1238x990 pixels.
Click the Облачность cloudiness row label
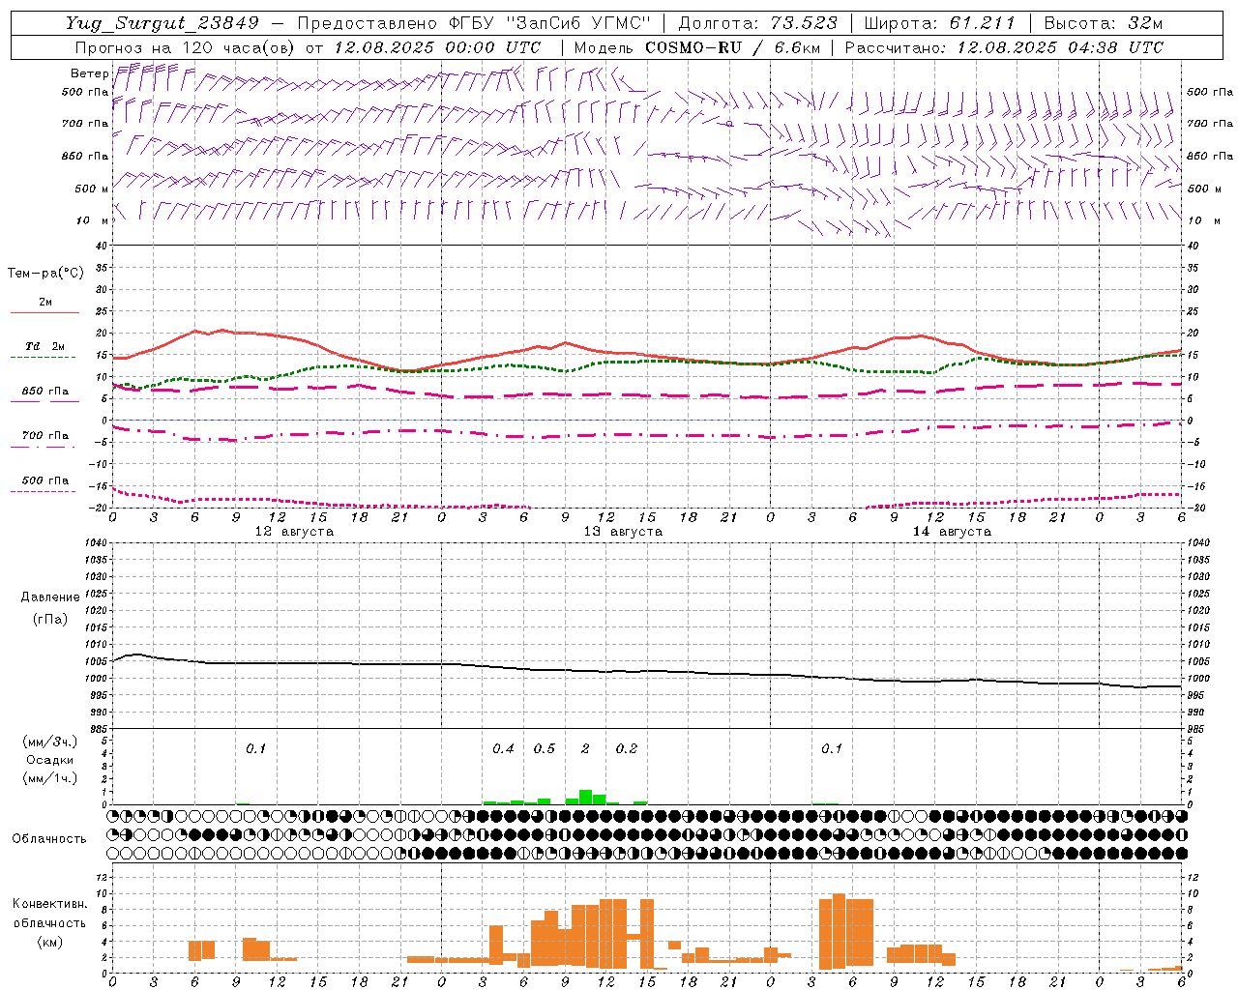point(49,838)
